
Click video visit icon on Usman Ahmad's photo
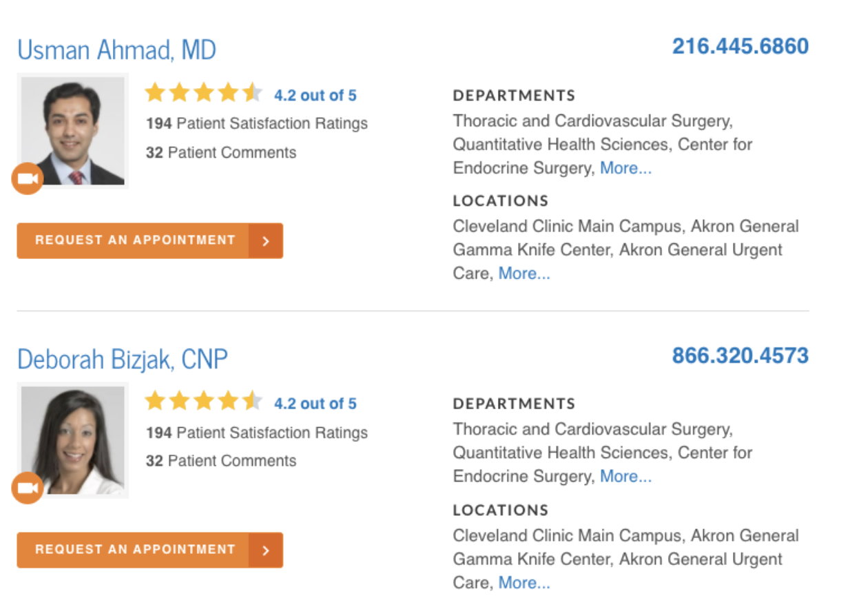(28, 179)
